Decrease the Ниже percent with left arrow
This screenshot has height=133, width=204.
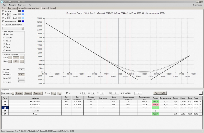[10, 61]
